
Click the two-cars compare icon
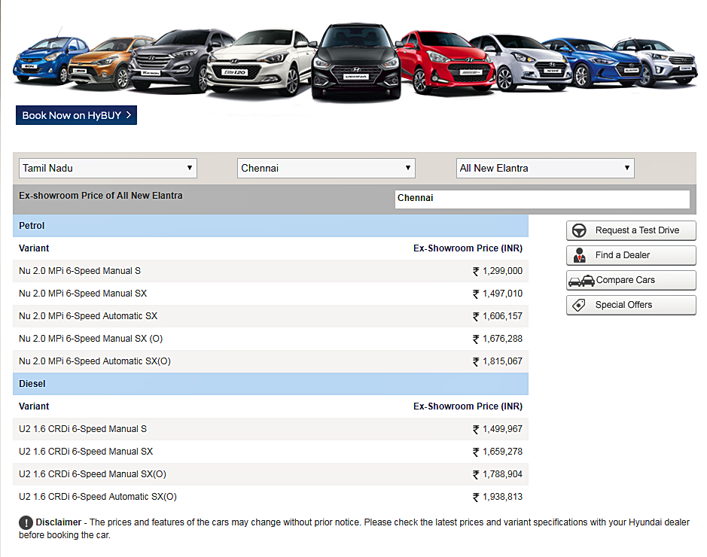point(581,280)
